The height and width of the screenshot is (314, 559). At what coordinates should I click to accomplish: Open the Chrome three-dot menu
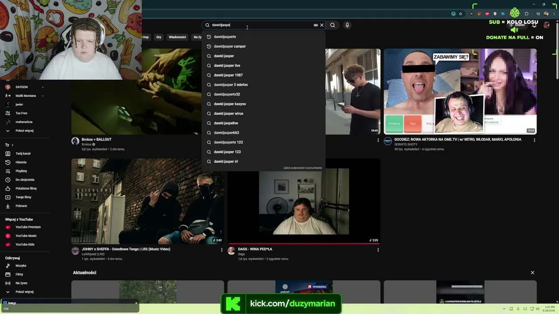[554, 14]
